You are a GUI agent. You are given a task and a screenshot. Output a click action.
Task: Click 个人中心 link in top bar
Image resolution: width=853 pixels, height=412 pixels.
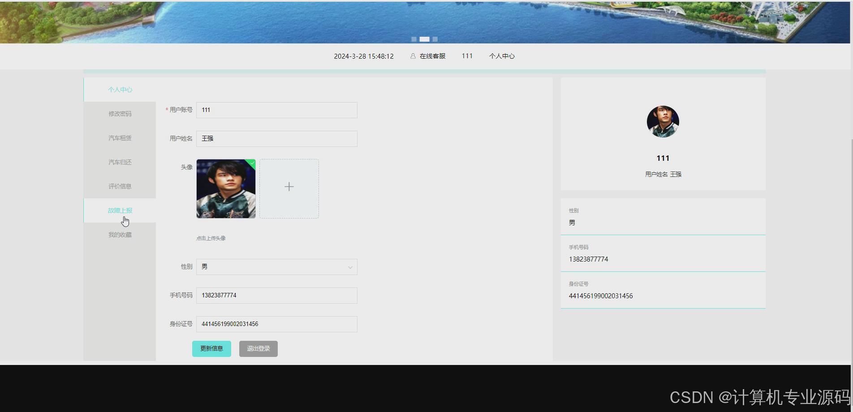(x=502, y=56)
